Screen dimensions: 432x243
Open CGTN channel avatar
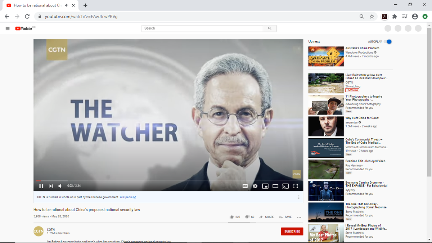pos(39,231)
